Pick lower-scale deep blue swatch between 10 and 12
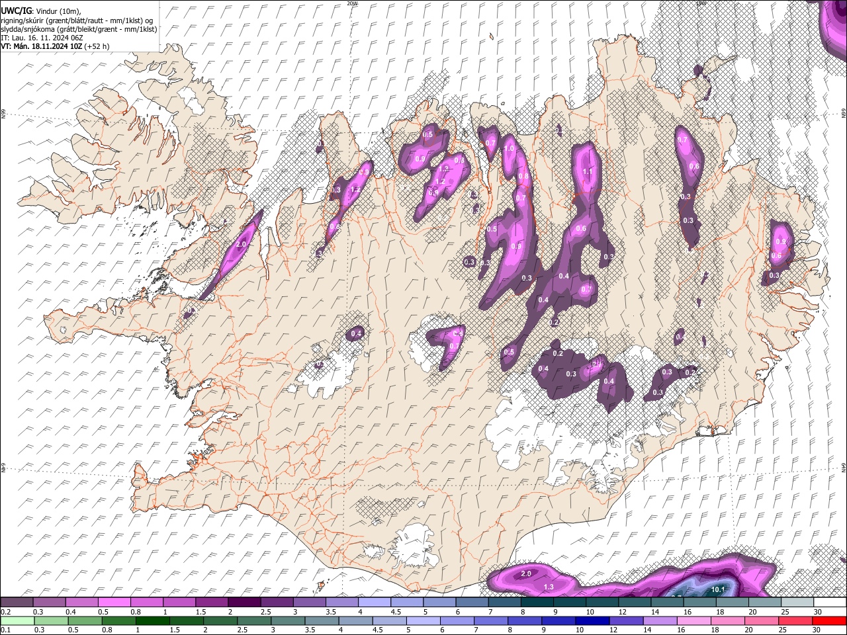The image size is (847, 635). point(593,620)
